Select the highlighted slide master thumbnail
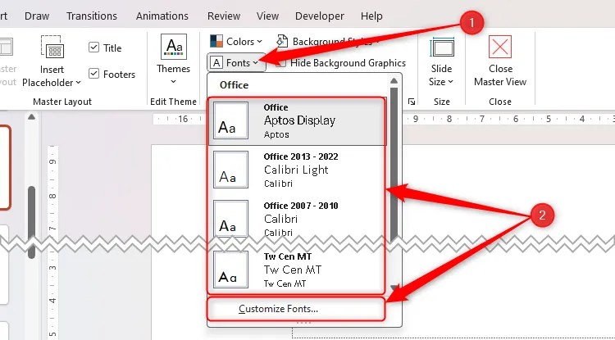 (x=5, y=168)
